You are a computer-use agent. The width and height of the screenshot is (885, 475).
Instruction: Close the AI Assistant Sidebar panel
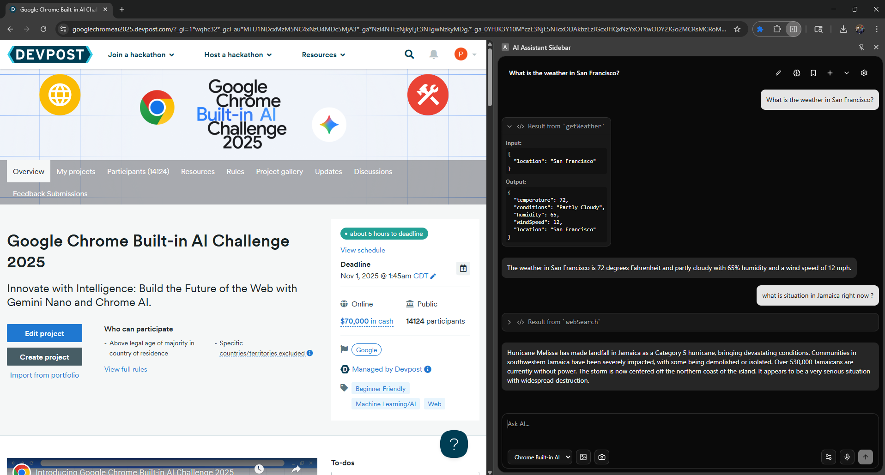(876, 47)
